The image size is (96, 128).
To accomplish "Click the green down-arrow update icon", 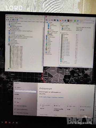I will click(x=75, y=21).
